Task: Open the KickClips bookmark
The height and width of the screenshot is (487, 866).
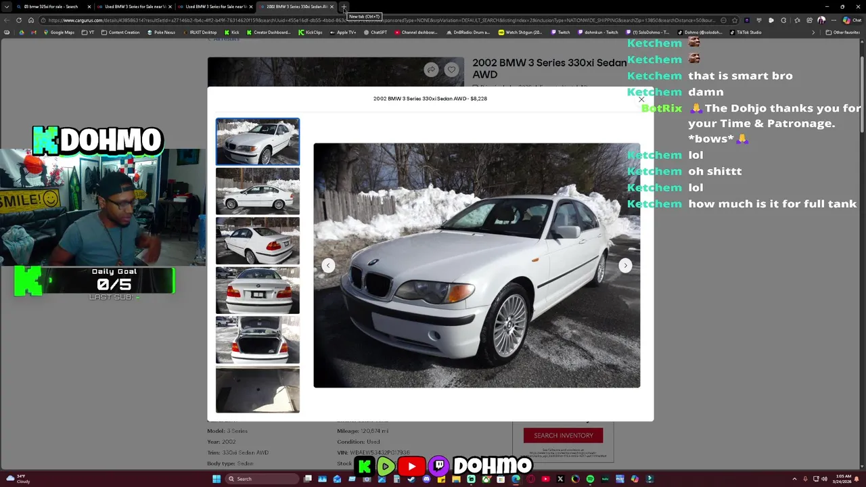Action: pos(311,32)
